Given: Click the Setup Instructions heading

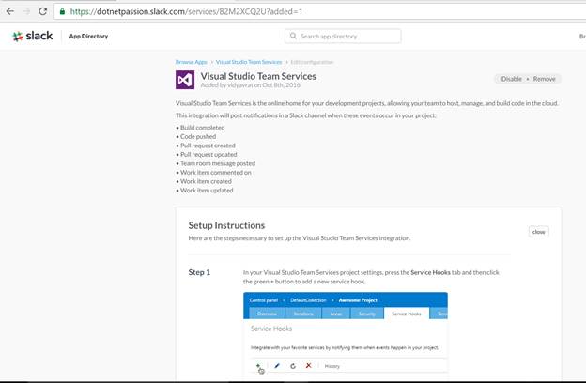Looking at the screenshot, I should coord(226,225).
